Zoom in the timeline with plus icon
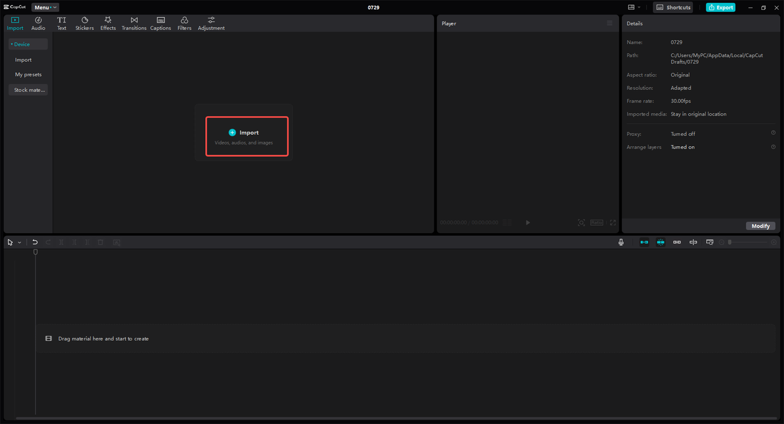Viewport: 784px width, 424px height. (x=774, y=242)
